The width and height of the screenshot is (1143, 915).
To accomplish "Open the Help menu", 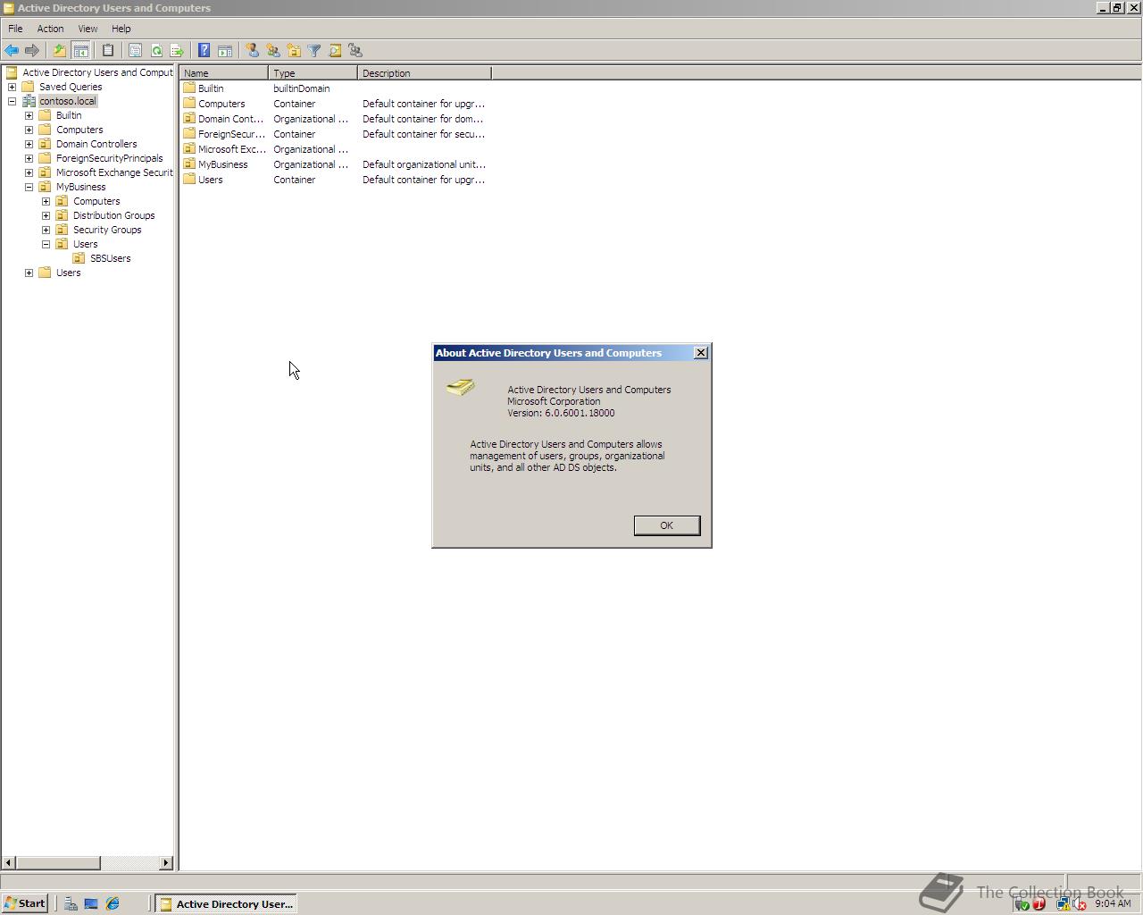I will point(121,29).
